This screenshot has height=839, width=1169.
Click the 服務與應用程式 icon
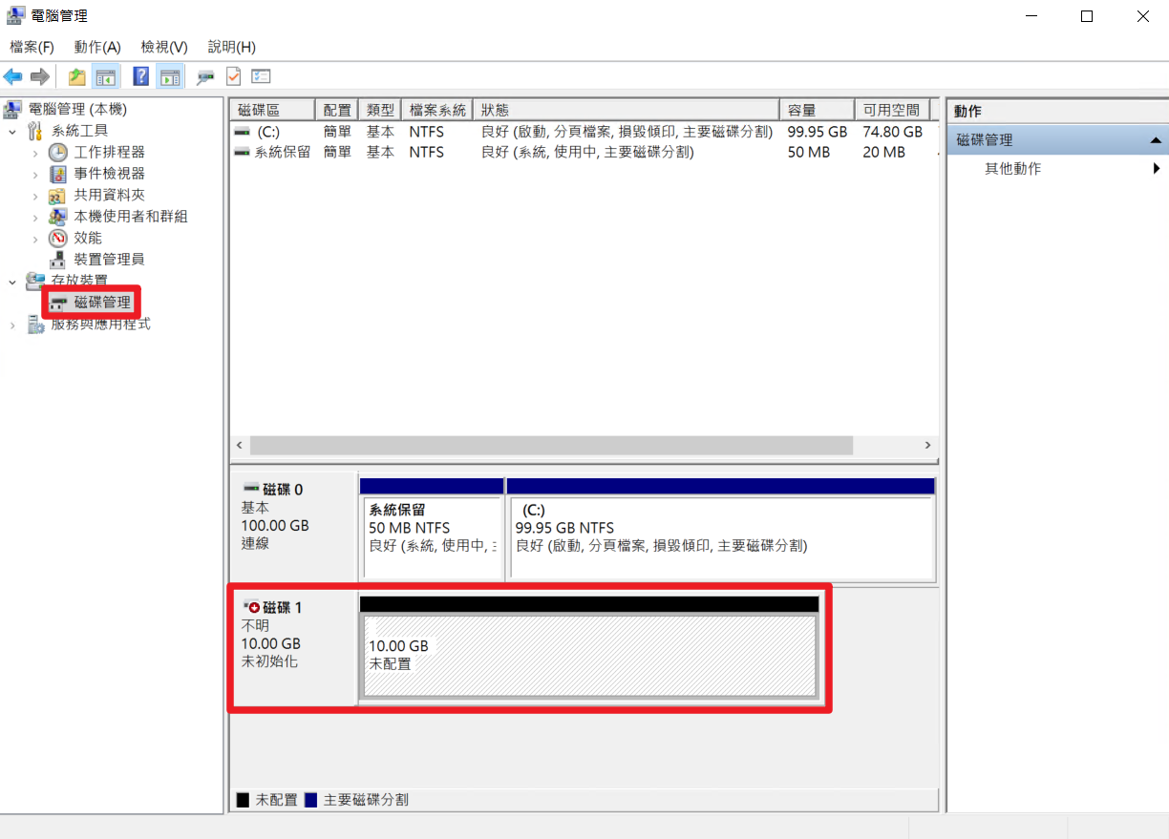point(36,325)
